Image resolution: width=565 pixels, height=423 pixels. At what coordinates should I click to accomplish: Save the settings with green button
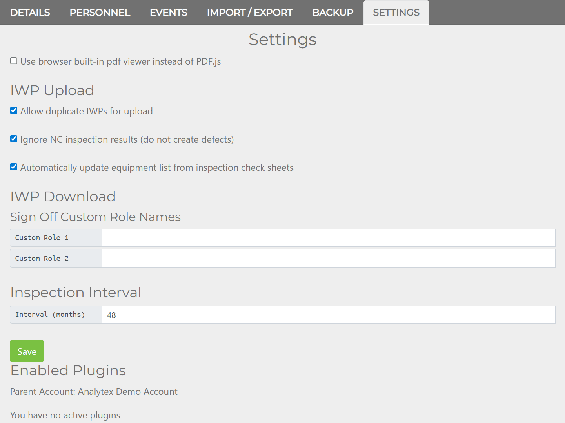coord(27,351)
